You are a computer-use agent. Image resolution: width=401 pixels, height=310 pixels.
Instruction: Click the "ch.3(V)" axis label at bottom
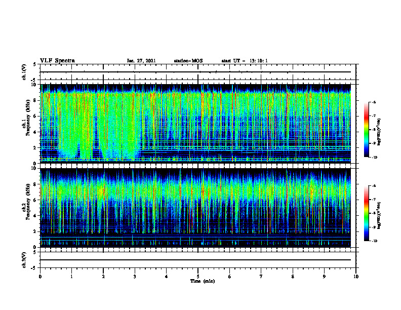tap(24, 260)
